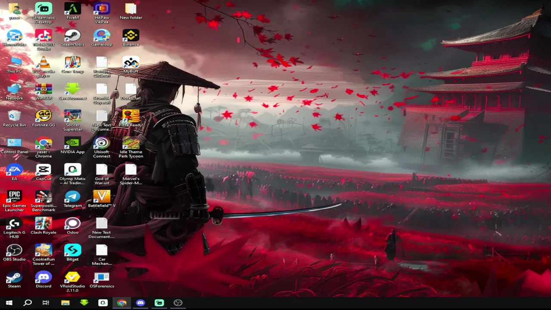Click the WinRAR desktop icon
The width and height of the screenshot is (551, 310).
click(43, 92)
